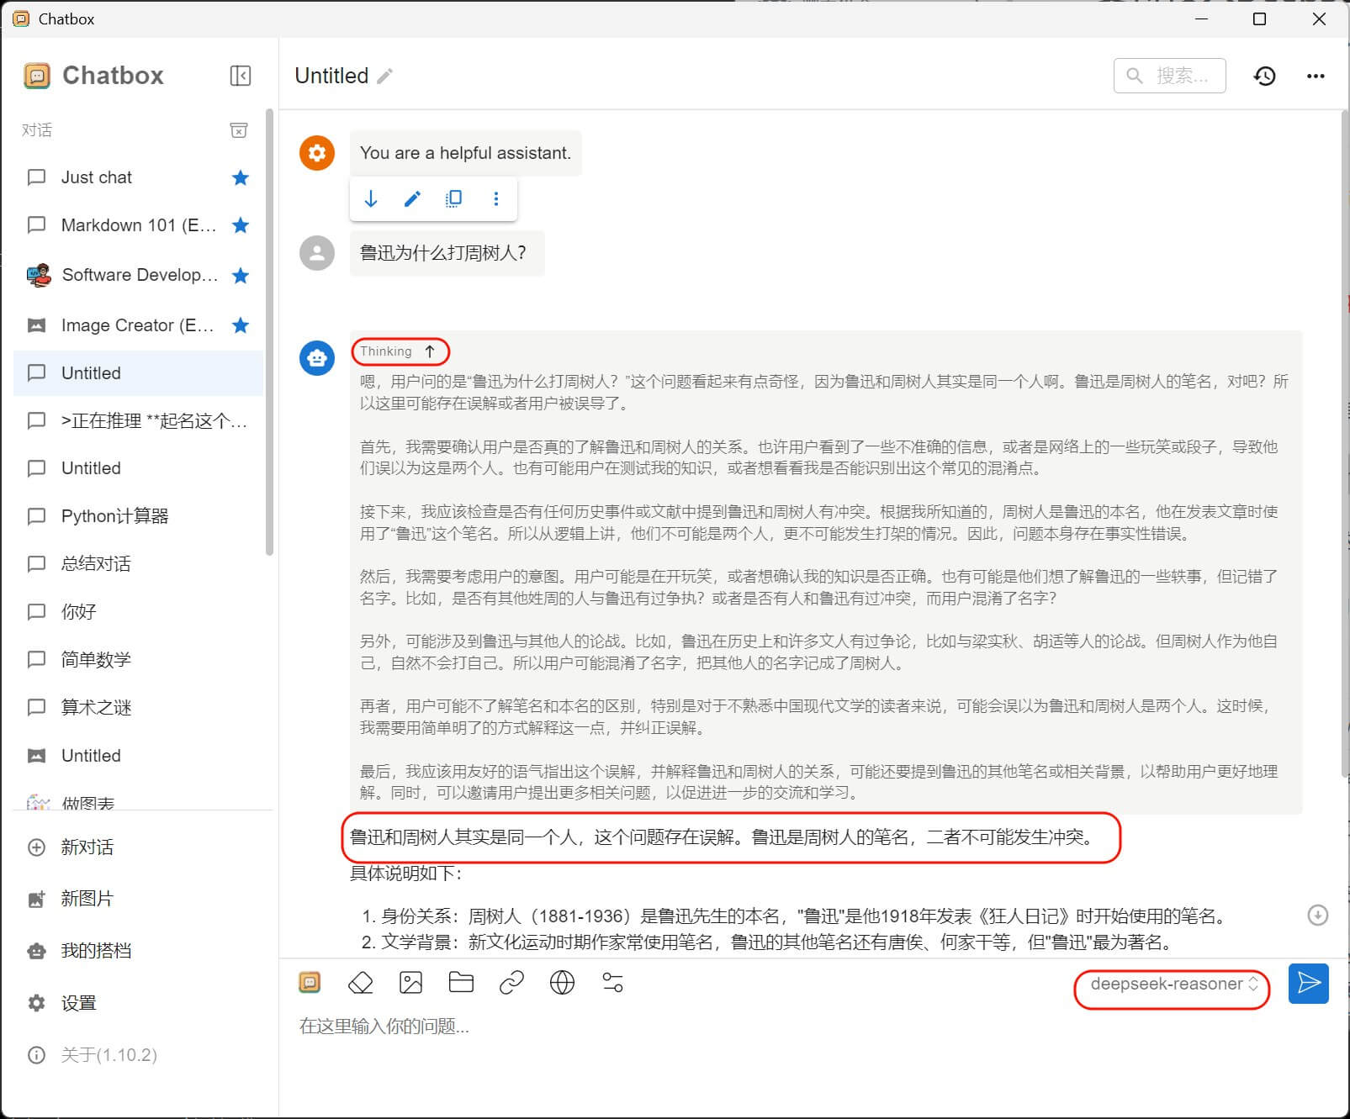Screen dimensions: 1350x1119
Task: Attach a file using the folder icon
Action: coord(461,982)
